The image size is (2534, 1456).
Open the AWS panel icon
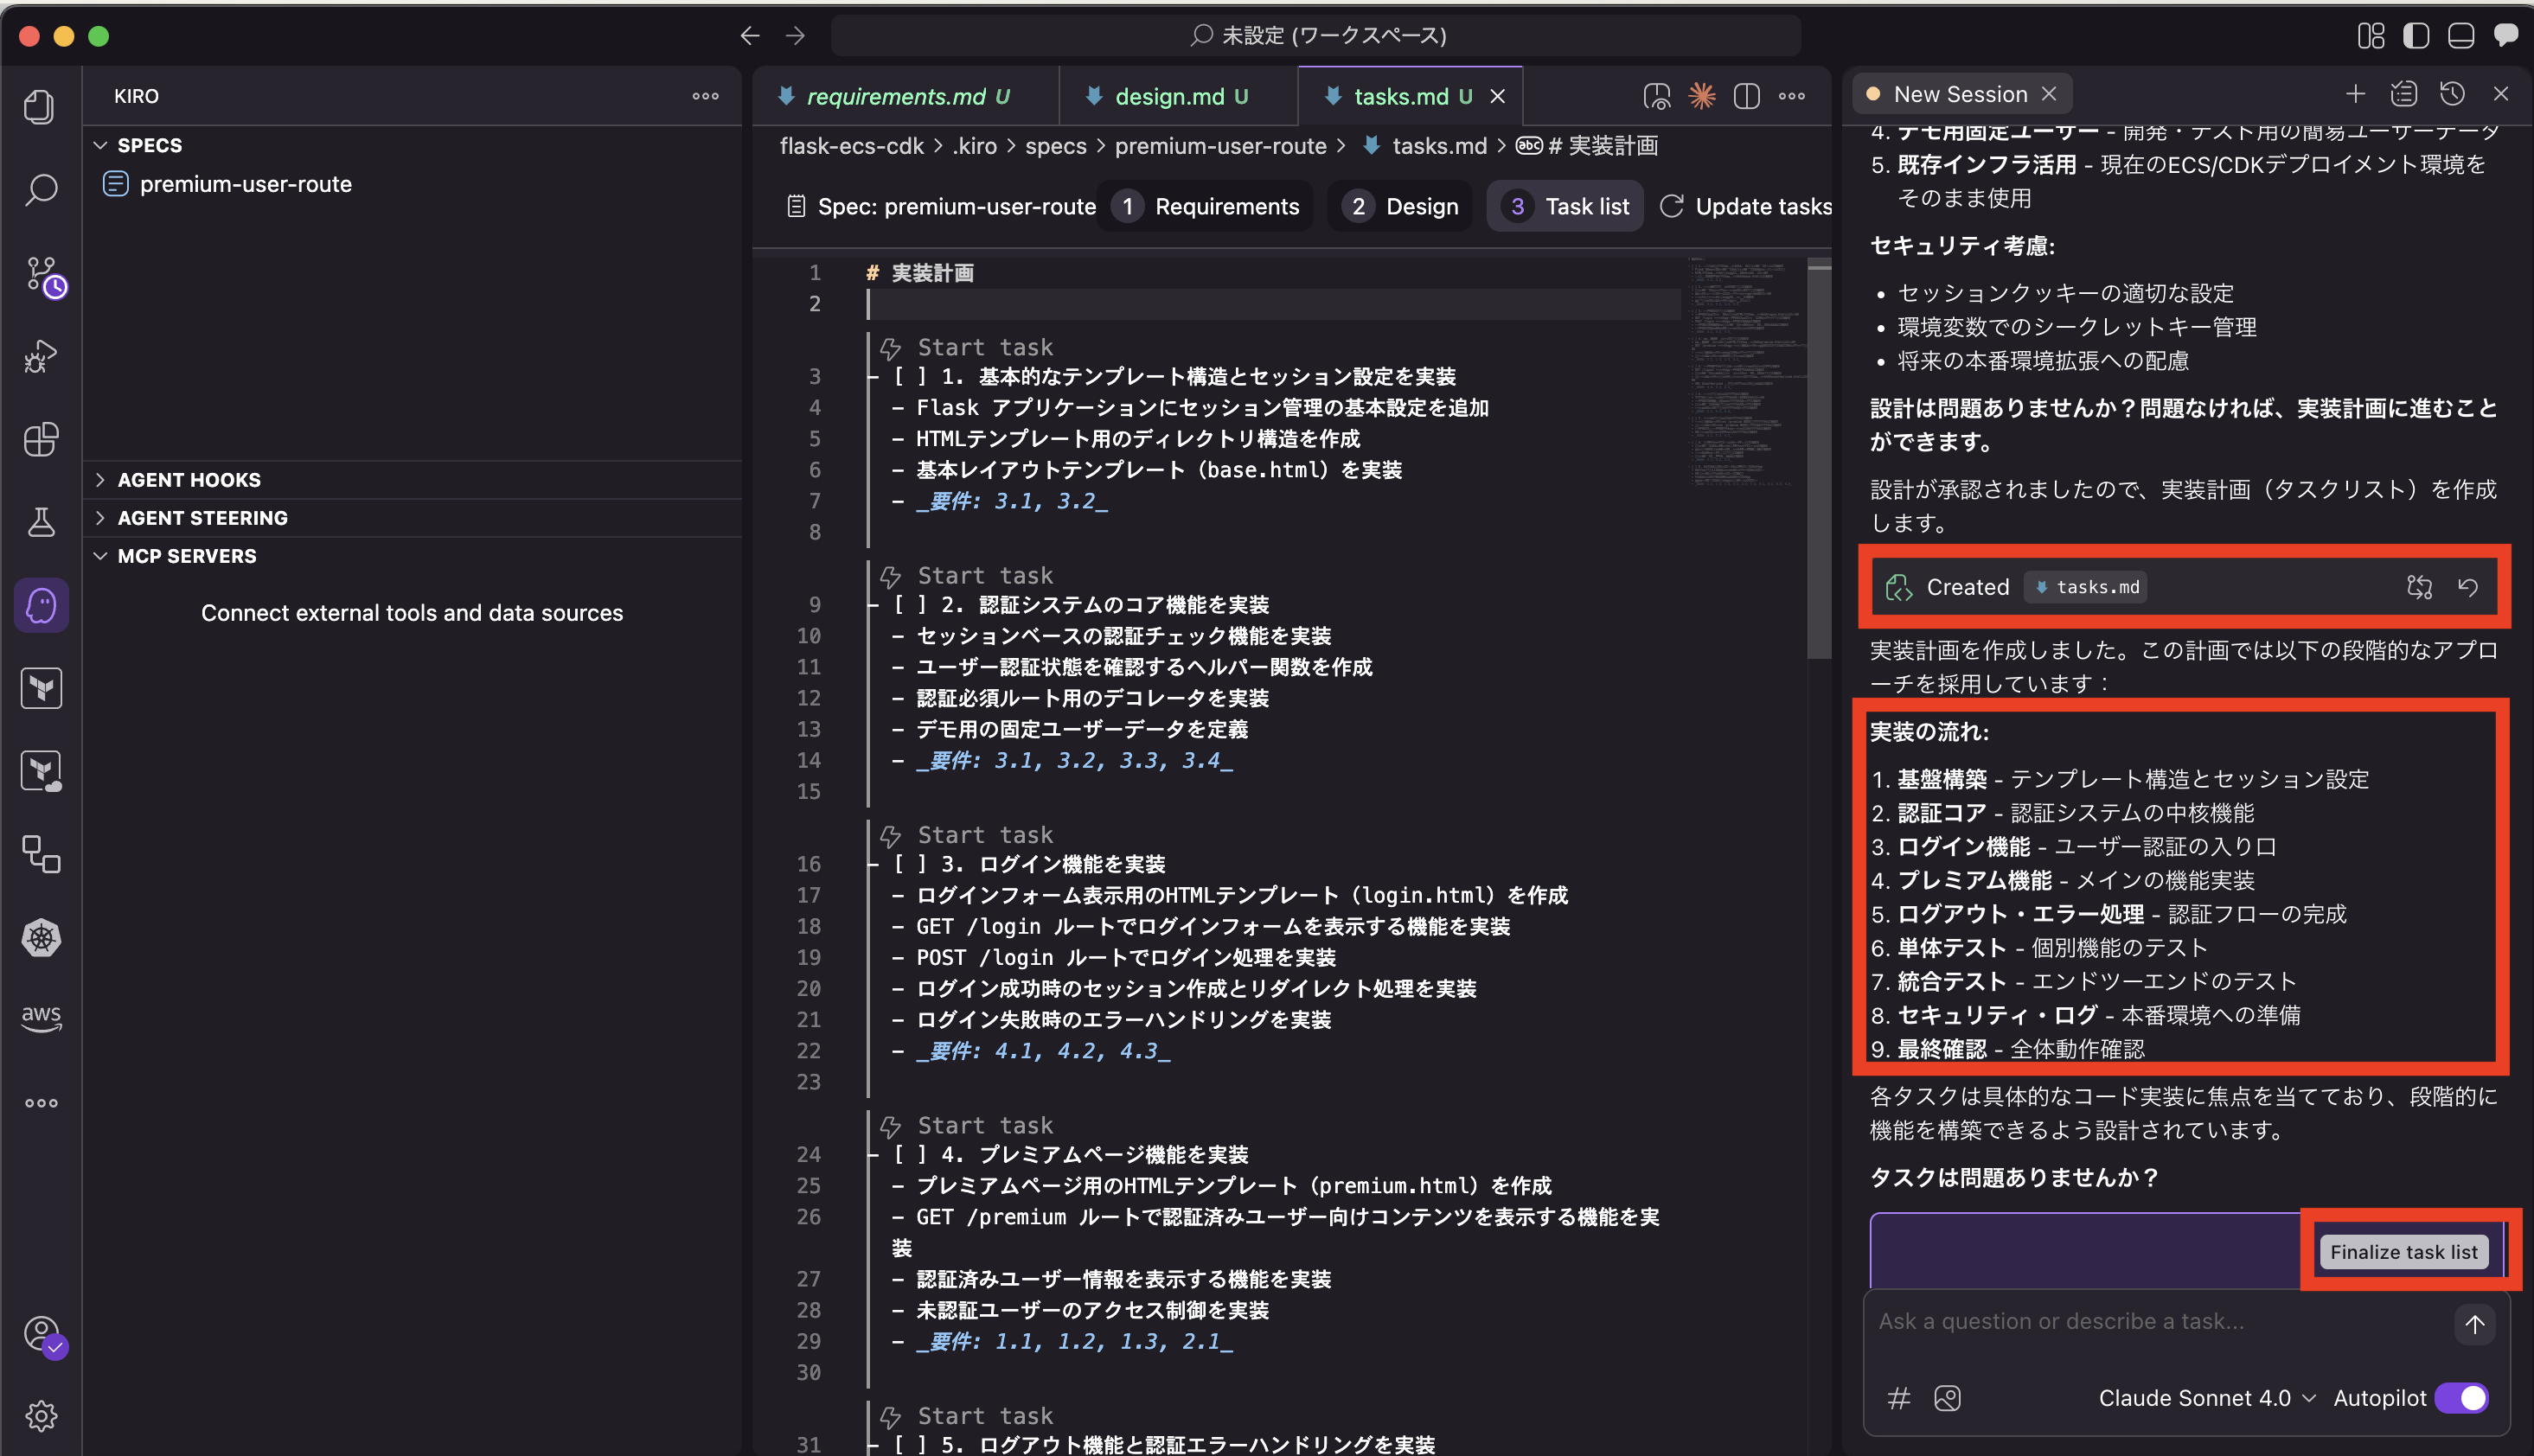click(x=41, y=1015)
